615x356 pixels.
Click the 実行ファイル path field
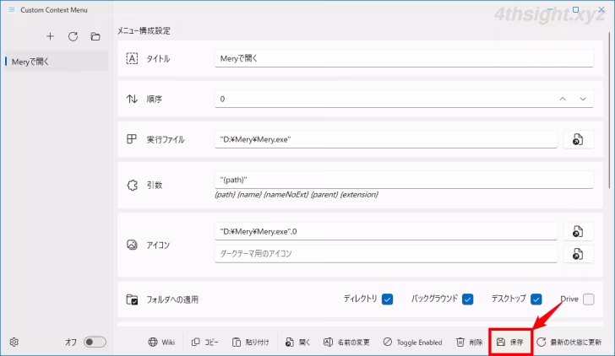386,139
